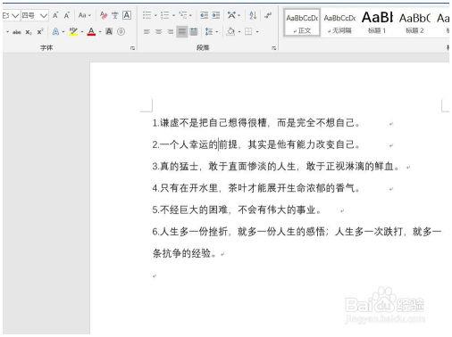The width and height of the screenshot is (452, 337).
Task: Open the font name dropdown arrow
Action: point(15,15)
